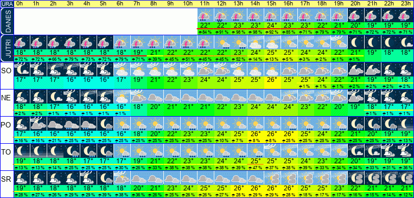Click the URA header cell
414x198 pixels.
point(7,4)
